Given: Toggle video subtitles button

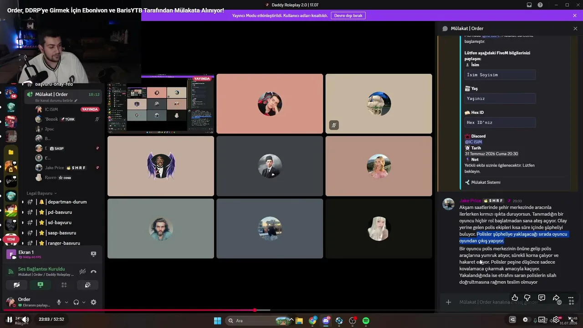Looking at the screenshot, I should [x=542, y=319].
